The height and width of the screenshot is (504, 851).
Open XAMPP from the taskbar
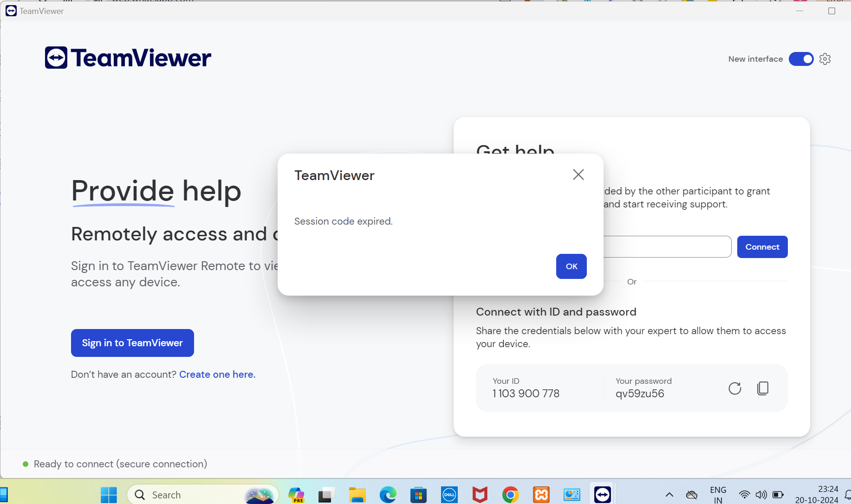(541, 495)
